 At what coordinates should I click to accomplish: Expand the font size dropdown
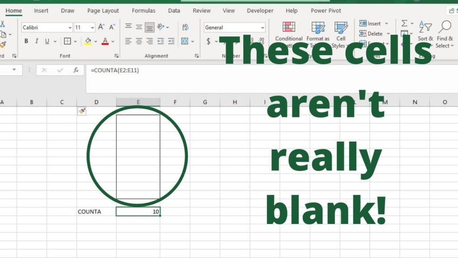92,28
